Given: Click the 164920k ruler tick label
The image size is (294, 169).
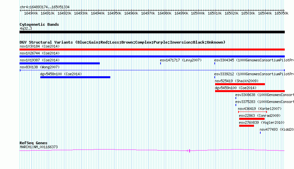Looking at the screenshot, I should coord(64,13).
